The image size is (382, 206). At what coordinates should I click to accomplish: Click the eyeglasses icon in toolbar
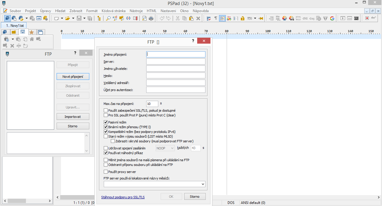tap(374, 18)
